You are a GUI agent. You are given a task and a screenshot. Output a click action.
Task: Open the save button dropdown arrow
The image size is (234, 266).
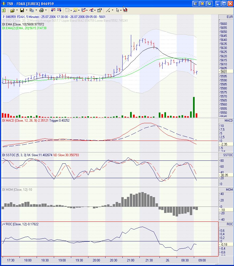(x=26, y=10)
